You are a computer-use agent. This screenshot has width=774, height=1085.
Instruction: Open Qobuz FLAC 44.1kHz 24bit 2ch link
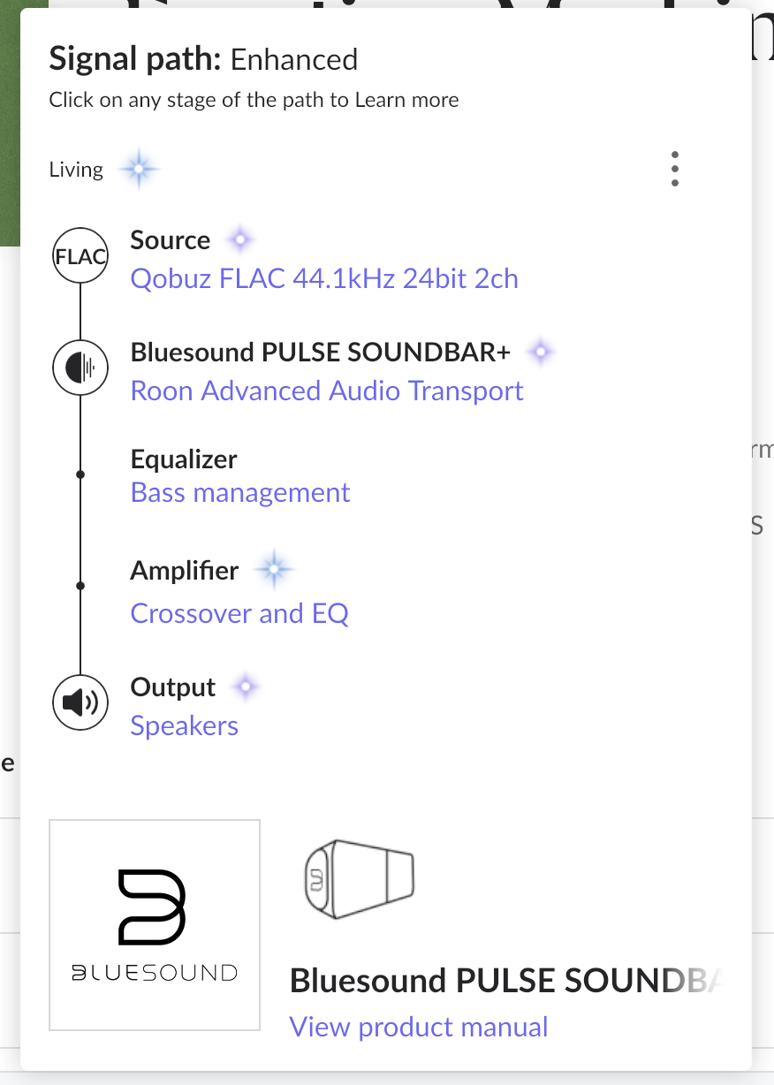[324, 279]
